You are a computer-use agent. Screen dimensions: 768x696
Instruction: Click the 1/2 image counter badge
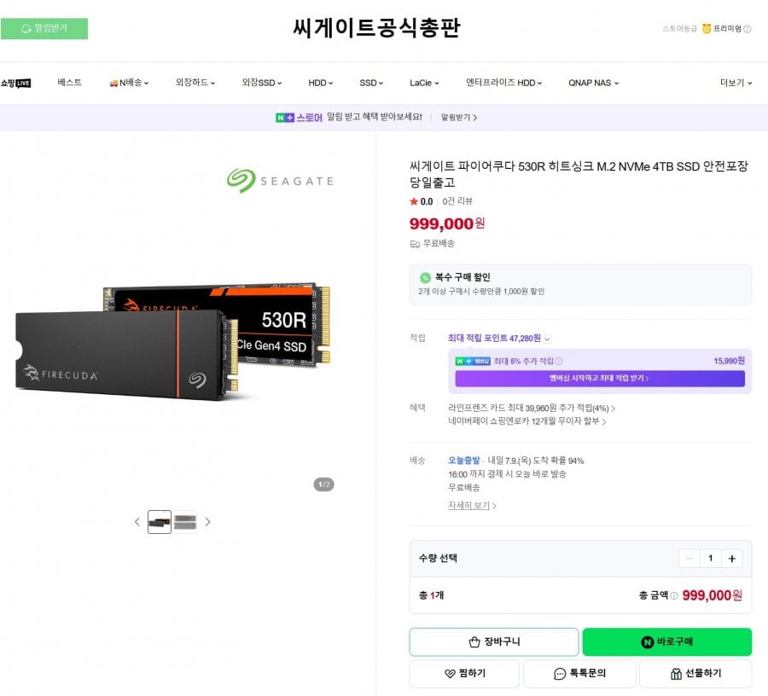pyautogui.click(x=323, y=484)
